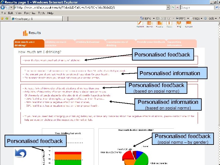This screenshot has height=165, width=220.
Task: Select the 'Results page 1' browser tab
Action: click(37, 19)
